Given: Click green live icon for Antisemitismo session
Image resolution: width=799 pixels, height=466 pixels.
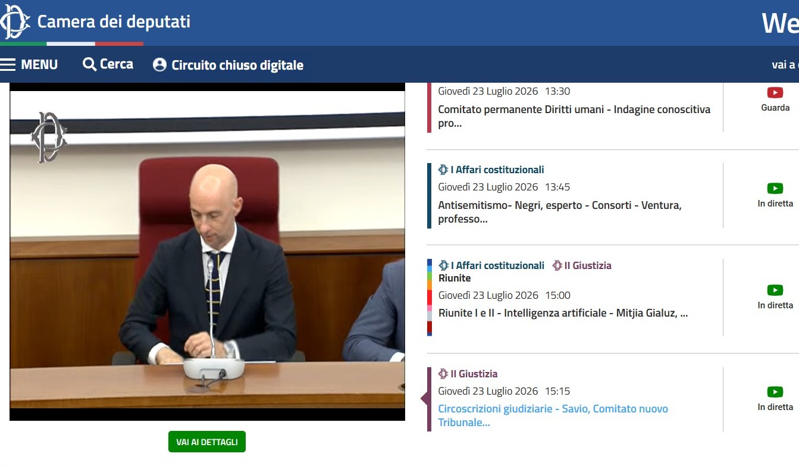Looking at the screenshot, I should 775,188.
